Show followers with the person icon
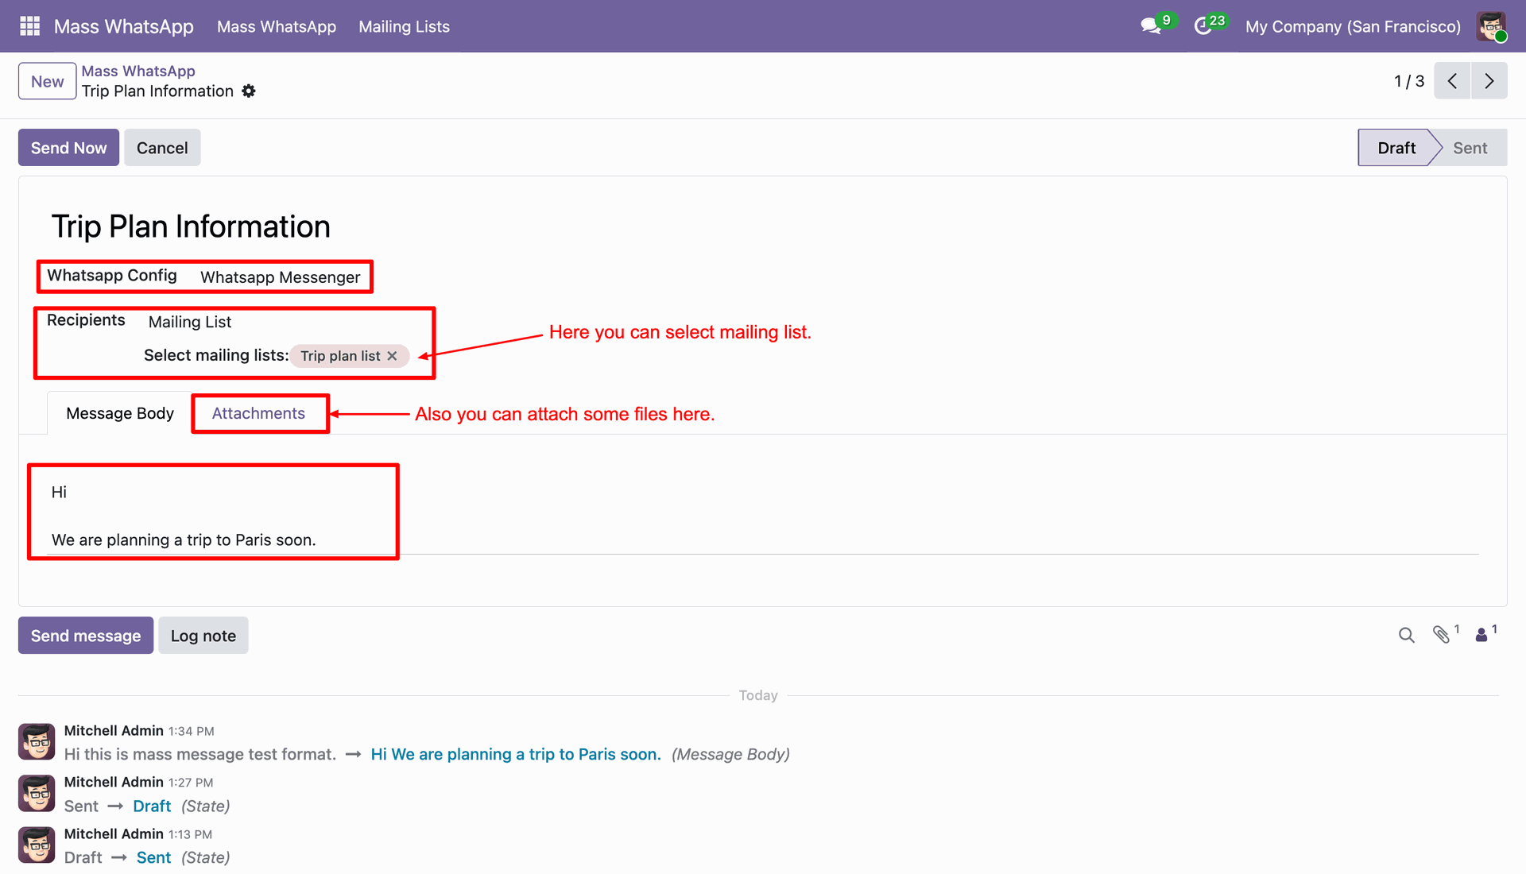Screen dimensions: 1526x874 [x=1481, y=635]
